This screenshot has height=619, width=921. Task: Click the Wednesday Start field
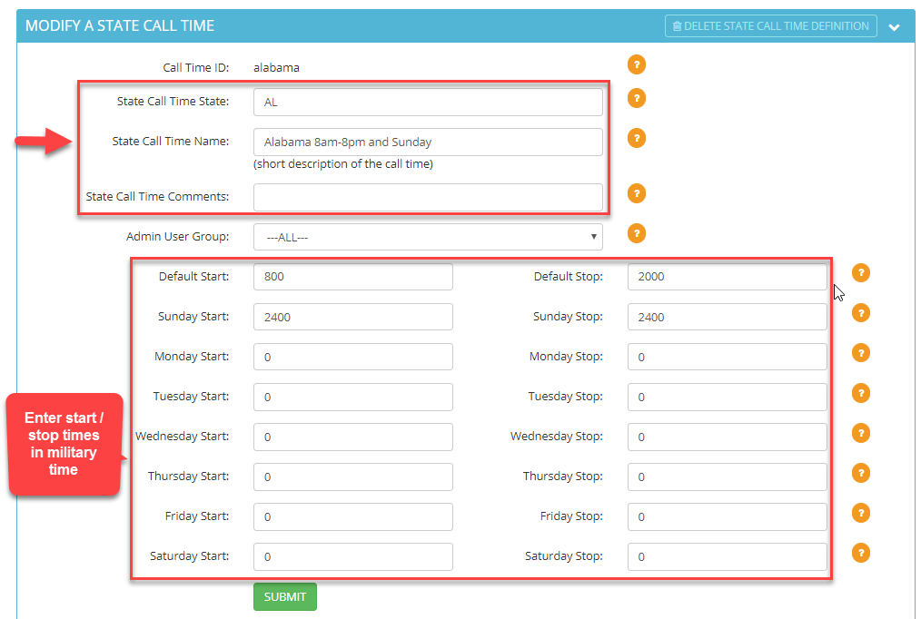353,437
